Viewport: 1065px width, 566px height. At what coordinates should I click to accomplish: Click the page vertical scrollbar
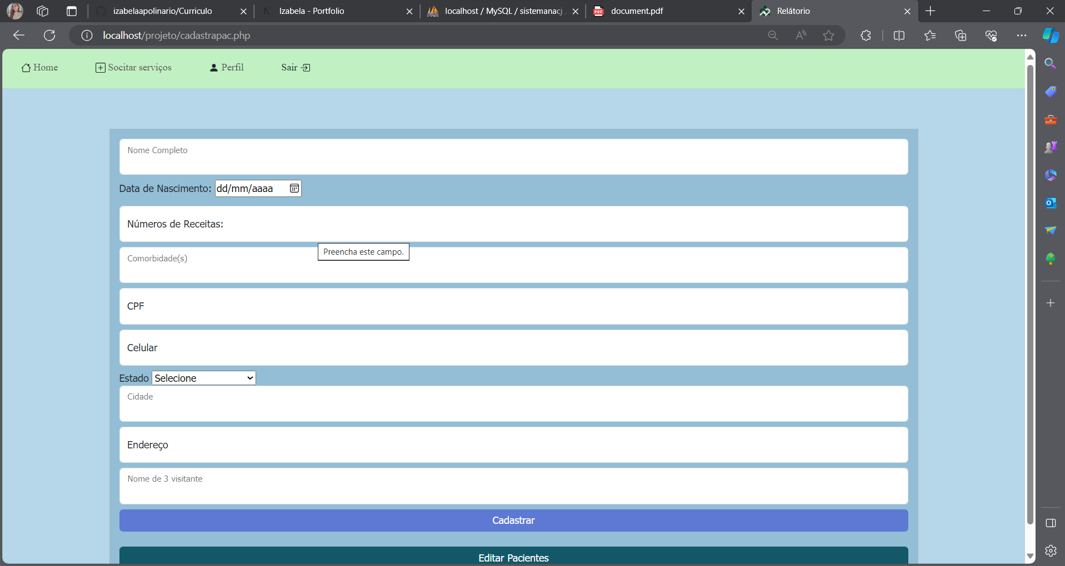point(1029,294)
